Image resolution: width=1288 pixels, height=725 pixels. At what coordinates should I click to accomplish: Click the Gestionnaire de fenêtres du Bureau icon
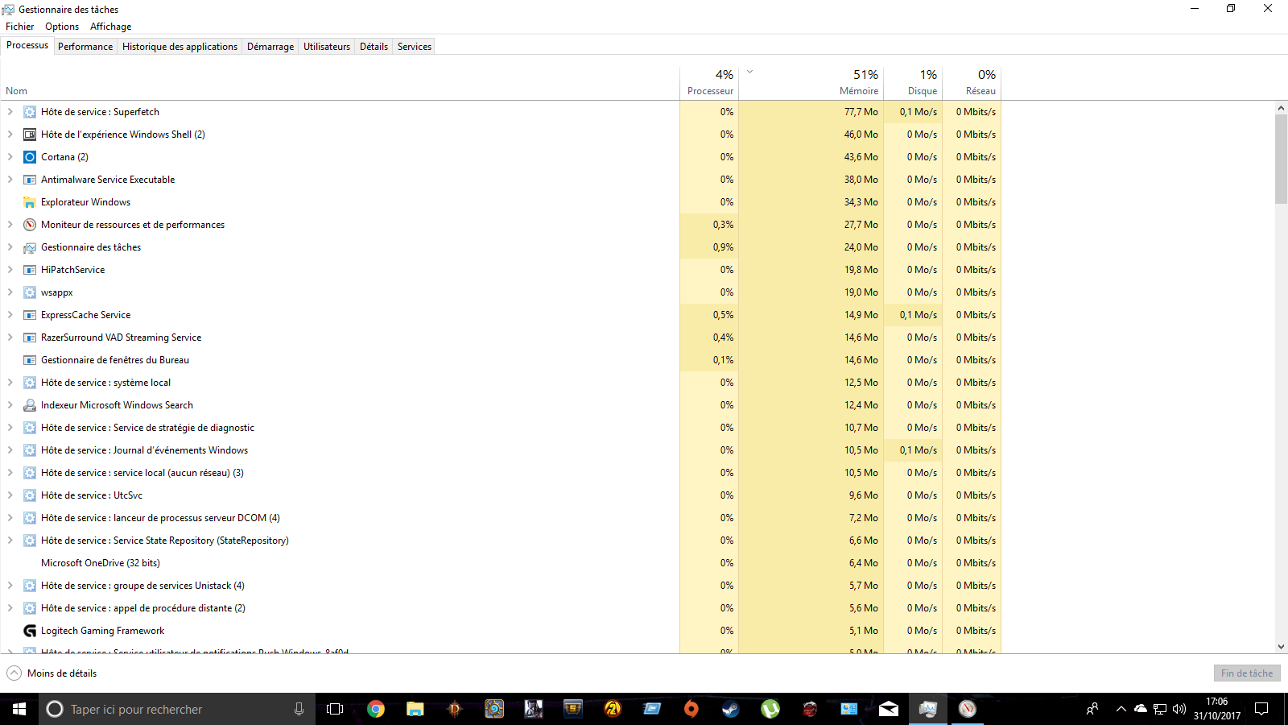coord(30,360)
